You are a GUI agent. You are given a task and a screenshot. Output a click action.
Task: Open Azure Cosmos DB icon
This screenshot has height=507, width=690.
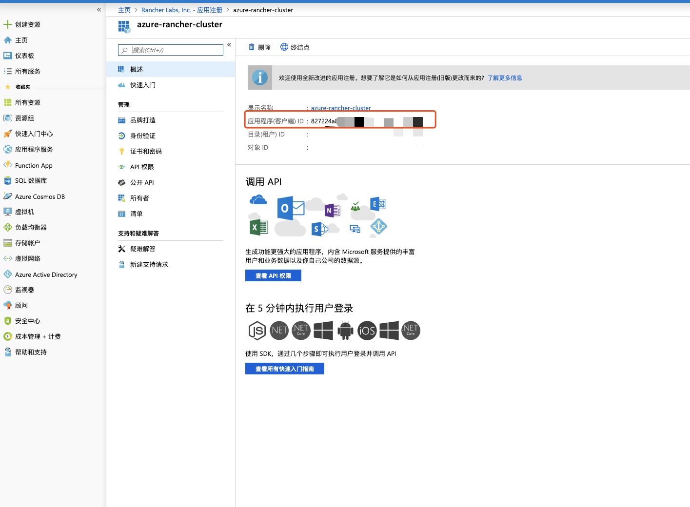(7, 196)
